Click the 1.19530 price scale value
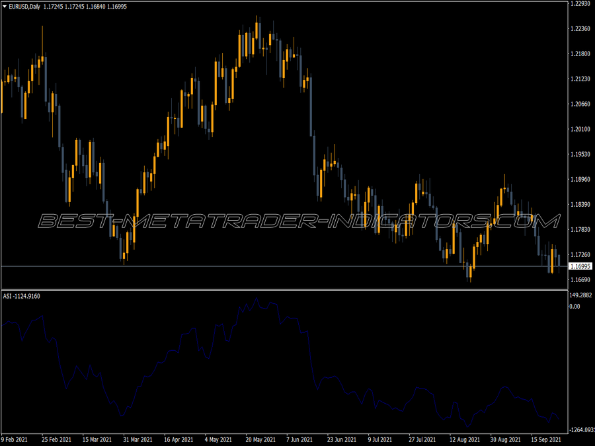Screen dimensions: 595x446 pos(580,155)
